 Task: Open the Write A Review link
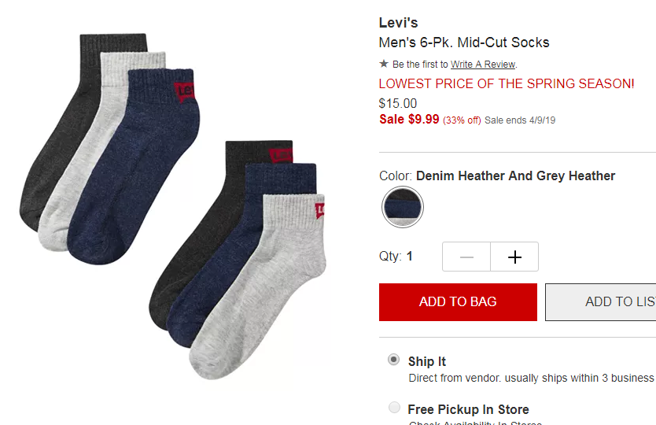point(483,64)
